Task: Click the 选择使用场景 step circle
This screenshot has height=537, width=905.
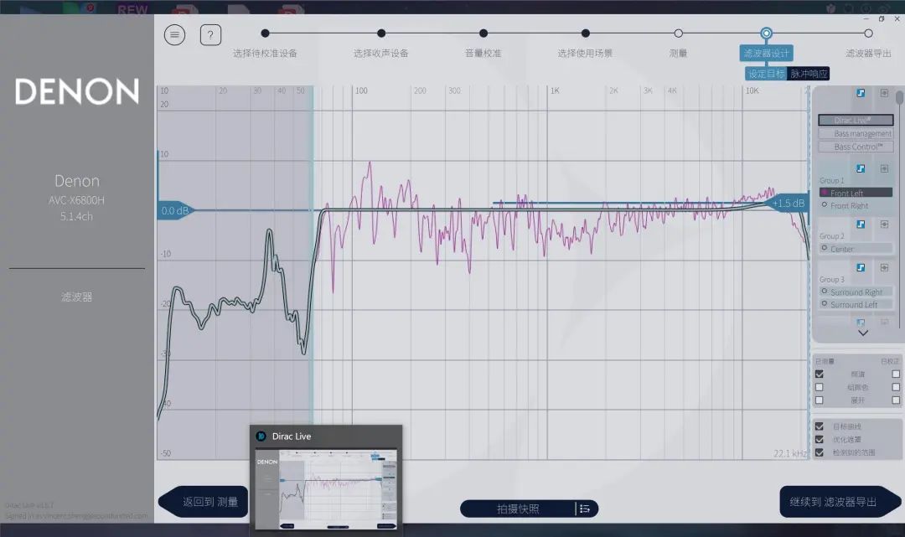Action: pyautogui.click(x=585, y=34)
